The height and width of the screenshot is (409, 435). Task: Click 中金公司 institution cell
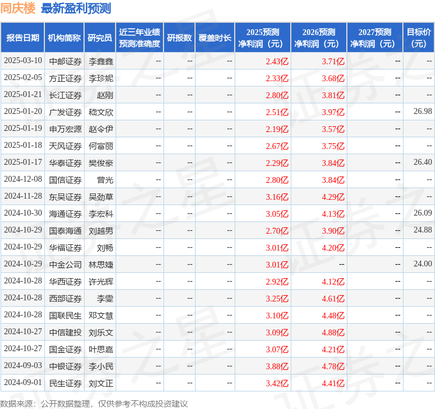coord(65,265)
